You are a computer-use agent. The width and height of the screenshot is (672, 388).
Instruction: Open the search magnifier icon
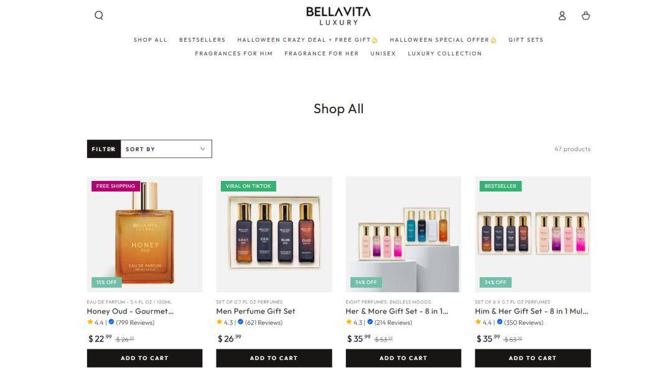[x=99, y=16]
